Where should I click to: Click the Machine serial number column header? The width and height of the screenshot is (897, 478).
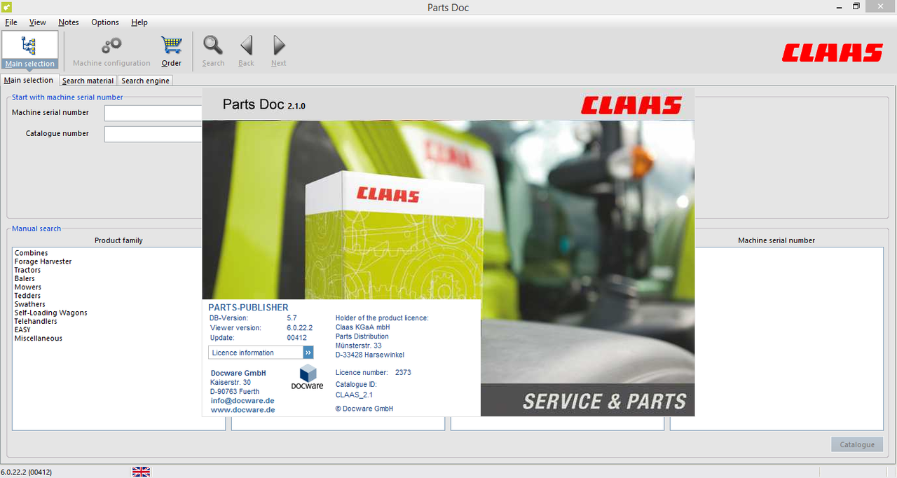[x=776, y=240]
